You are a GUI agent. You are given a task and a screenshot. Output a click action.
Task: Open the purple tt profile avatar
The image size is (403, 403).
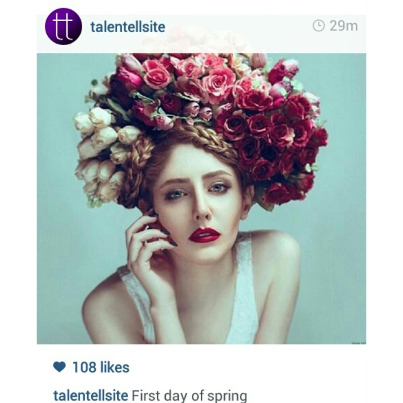coord(63,26)
